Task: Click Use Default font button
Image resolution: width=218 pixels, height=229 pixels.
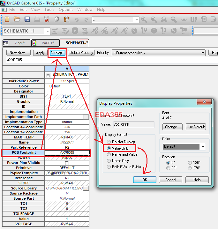Action: coord(196,127)
